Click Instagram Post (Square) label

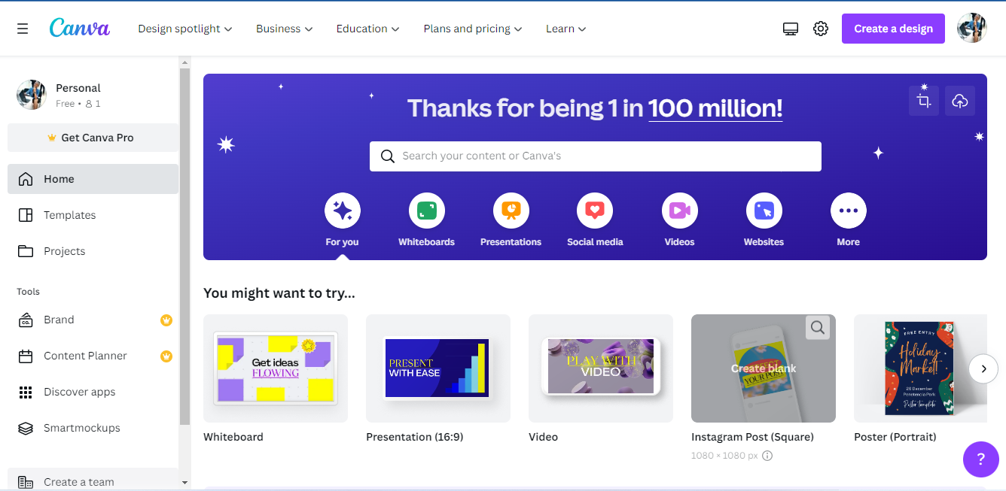tap(752, 437)
